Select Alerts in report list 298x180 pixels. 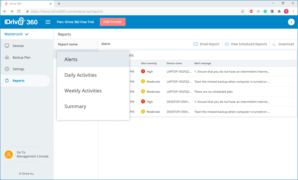click(x=93, y=59)
